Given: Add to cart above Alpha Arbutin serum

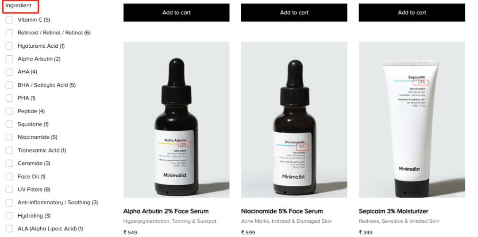Looking at the screenshot, I should (x=177, y=12).
